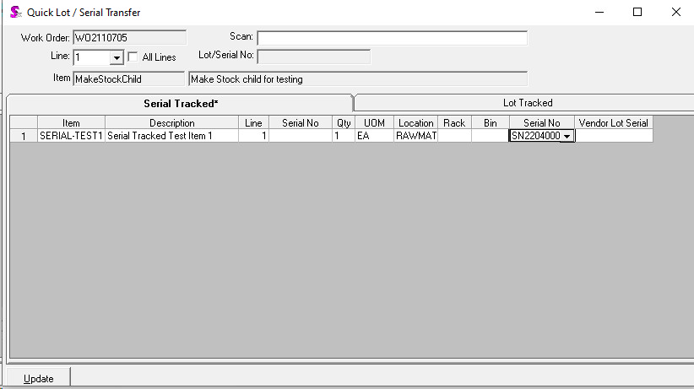694x389 pixels.
Task: Click the SERIAL-TEST1 item cell
Action: (x=71, y=136)
